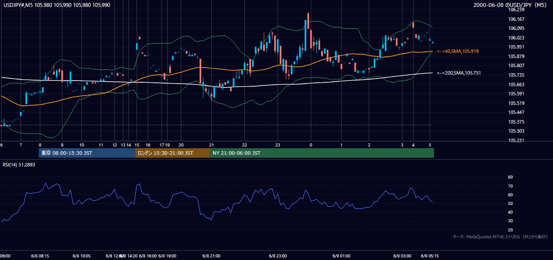Click the 6/9 01:00 bottom time label

(341, 256)
